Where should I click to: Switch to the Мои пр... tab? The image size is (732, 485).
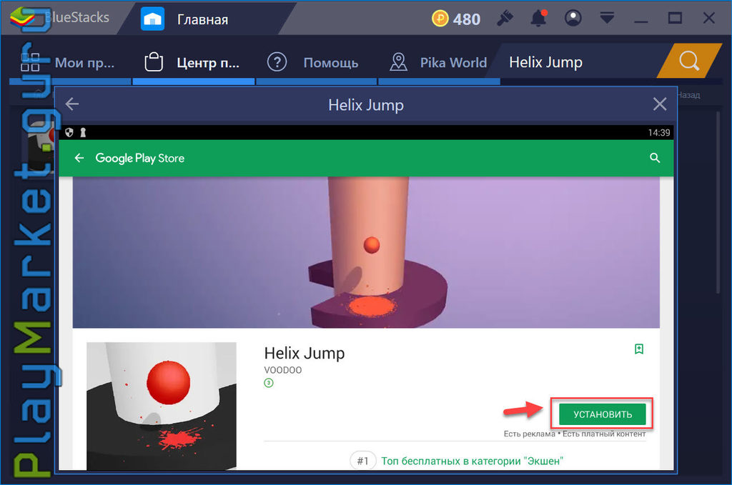point(70,62)
